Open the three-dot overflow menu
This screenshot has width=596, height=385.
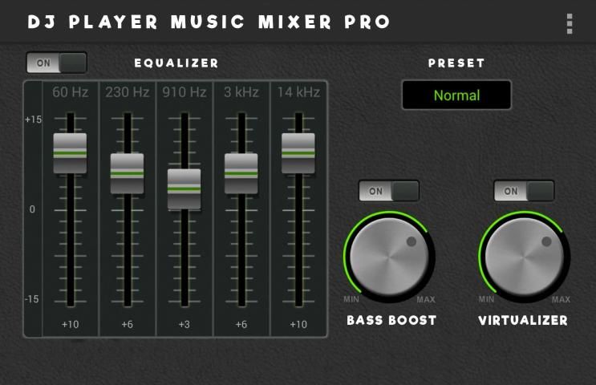(570, 23)
